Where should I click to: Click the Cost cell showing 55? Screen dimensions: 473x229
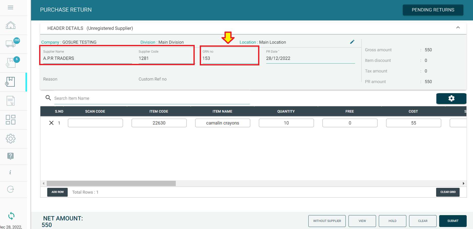pos(414,123)
